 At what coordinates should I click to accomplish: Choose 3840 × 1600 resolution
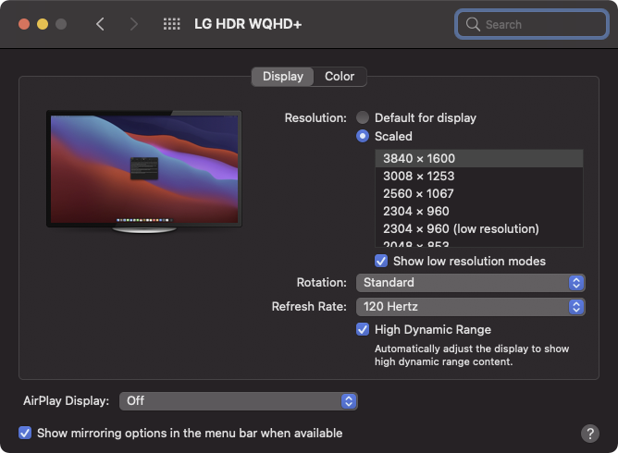click(x=479, y=158)
